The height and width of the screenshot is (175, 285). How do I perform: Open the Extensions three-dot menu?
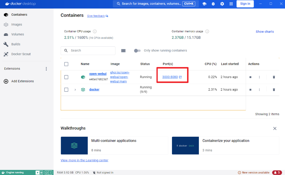[46, 69]
